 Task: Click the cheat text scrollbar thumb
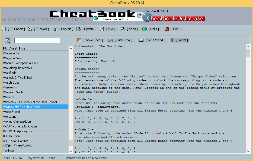pyautogui.click(x=248, y=53)
